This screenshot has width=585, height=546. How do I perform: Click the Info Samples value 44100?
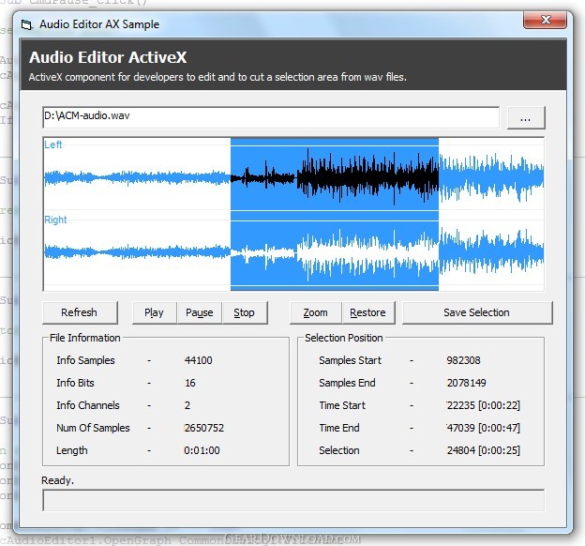click(x=198, y=360)
